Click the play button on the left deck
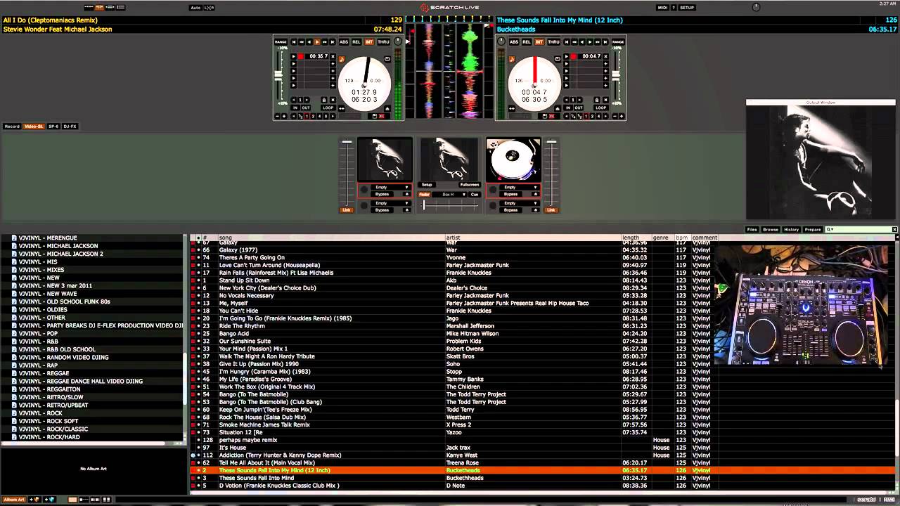Viewport: 900px width, 506px height. (317, 42)
